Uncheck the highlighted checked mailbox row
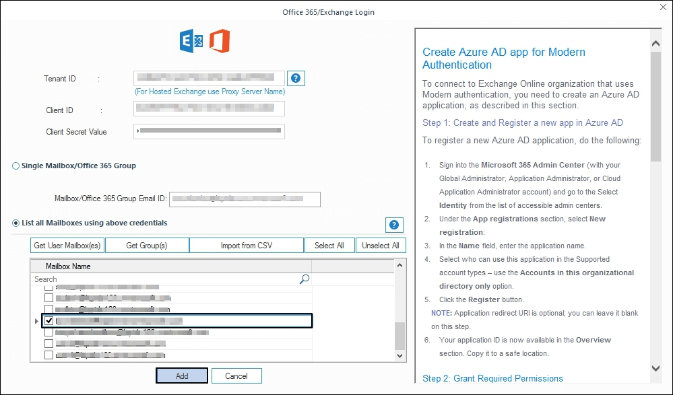 (49, 320)
